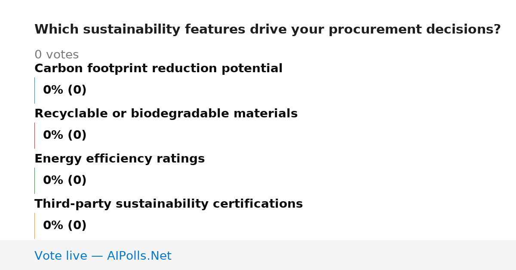Click the red Recyclable materials result bar
Screen dimensions: 516x270
(x=34, y=135)
